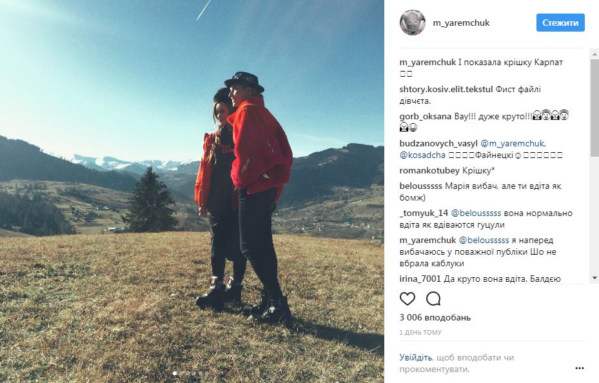The width and height of the screenshot is (599, 383).
Task: Click the 3 006 вподобань likes count
Action: [x=435, y=317]
